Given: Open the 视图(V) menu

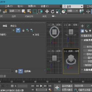Looking at the screenshot, I should click(32, 6).
